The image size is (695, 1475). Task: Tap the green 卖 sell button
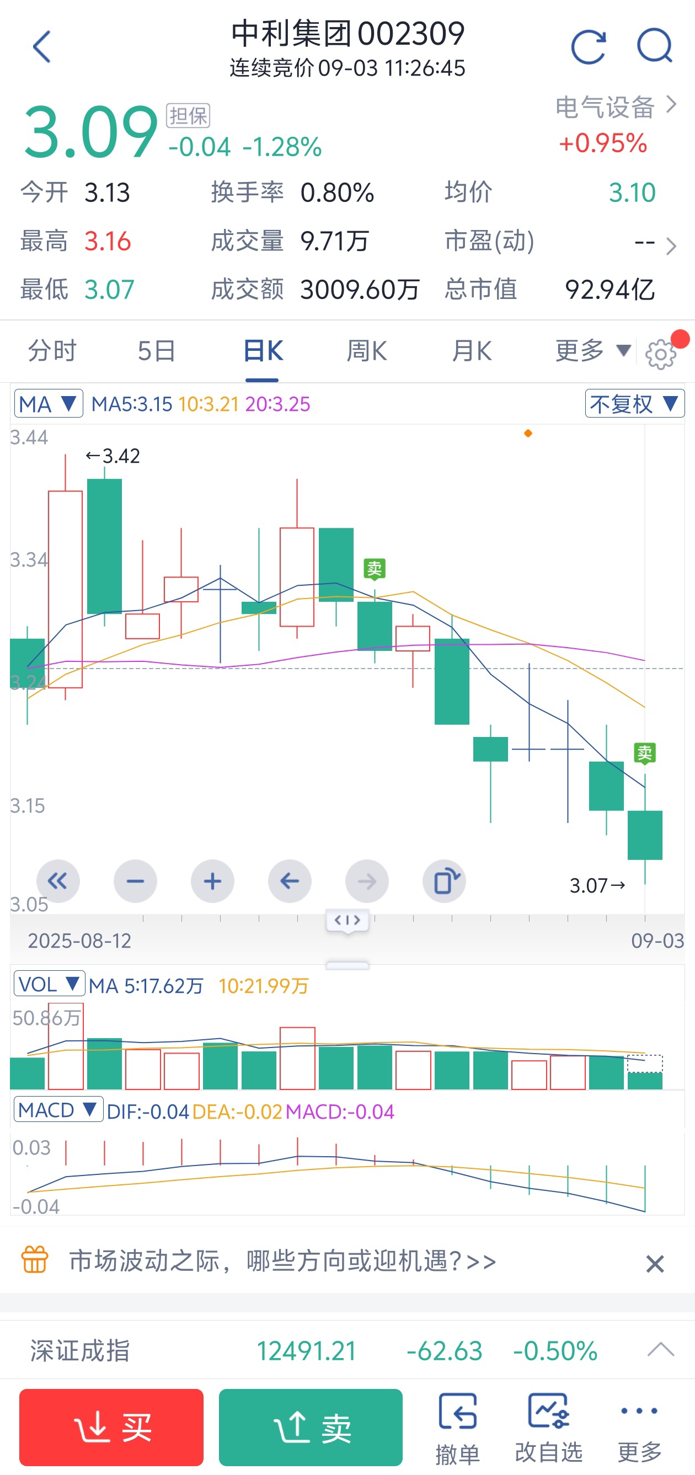(311, 1427)
